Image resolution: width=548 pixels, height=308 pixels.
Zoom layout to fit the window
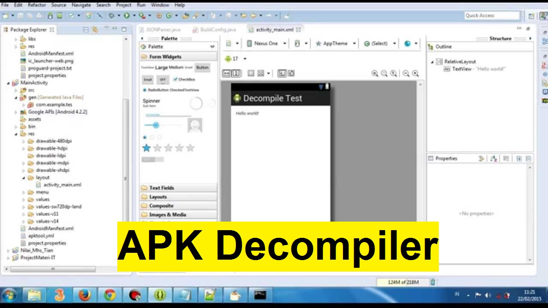[x=384, y=74]
